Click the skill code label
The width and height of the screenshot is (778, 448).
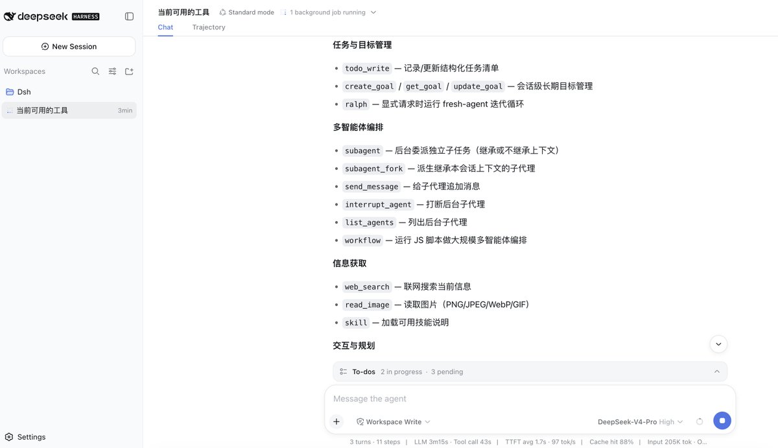coord(356,323)
